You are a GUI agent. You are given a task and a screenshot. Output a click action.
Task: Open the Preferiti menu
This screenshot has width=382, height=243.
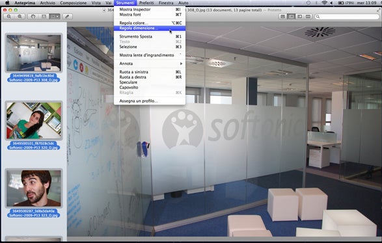[146, 3]
